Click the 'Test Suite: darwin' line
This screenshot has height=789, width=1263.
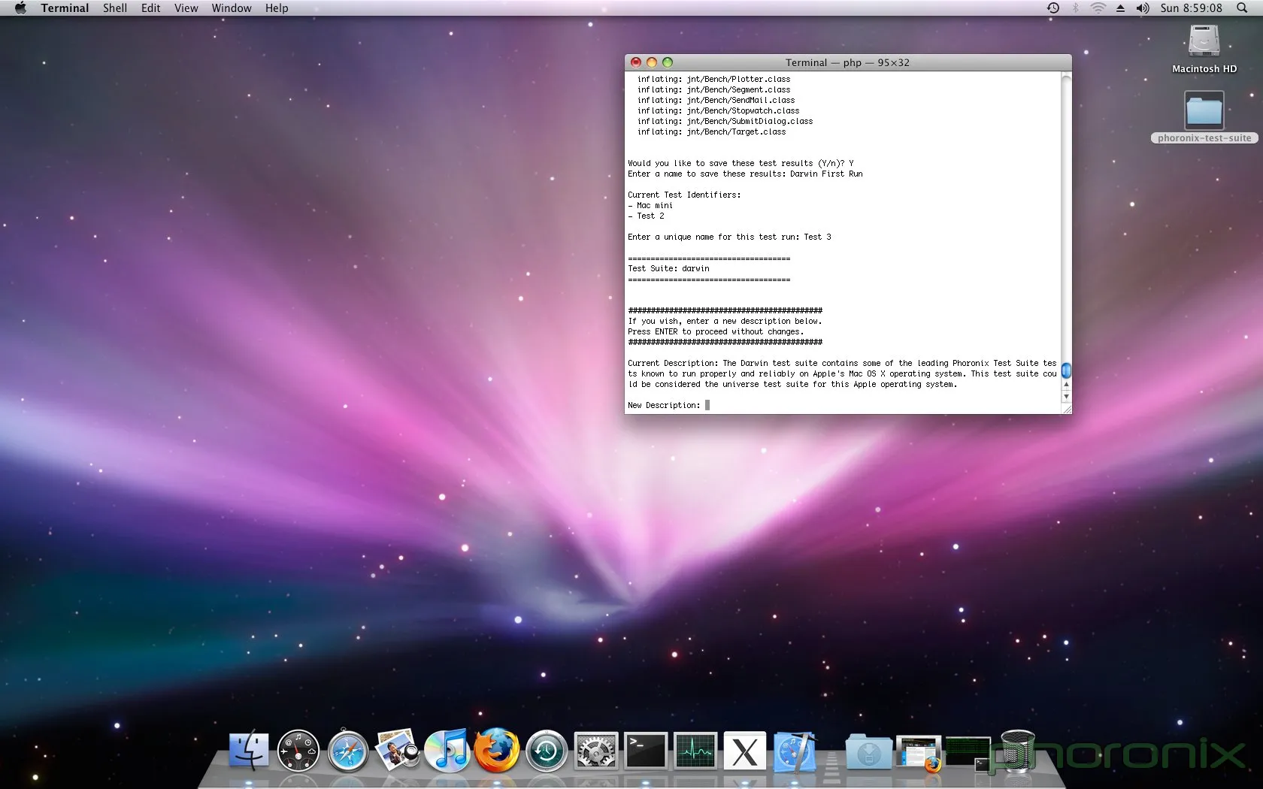[668, 268]
